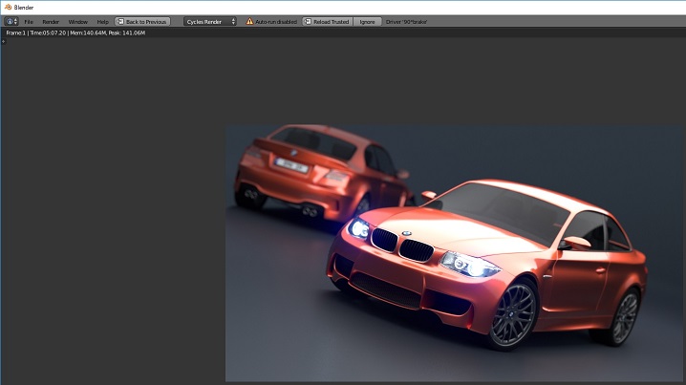Open the Cycles Render engine dropdown
The image size is (686, 385).
pyautogui.click(x=210, y=21)
